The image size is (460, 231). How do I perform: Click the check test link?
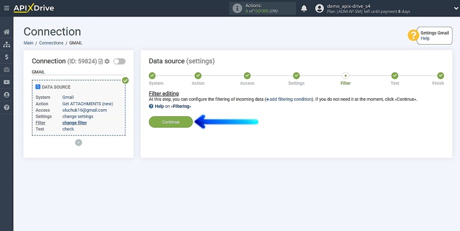[68, 129]
